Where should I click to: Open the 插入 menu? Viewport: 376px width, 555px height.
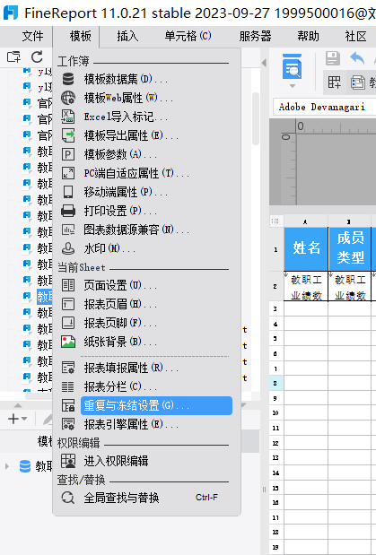127,36
